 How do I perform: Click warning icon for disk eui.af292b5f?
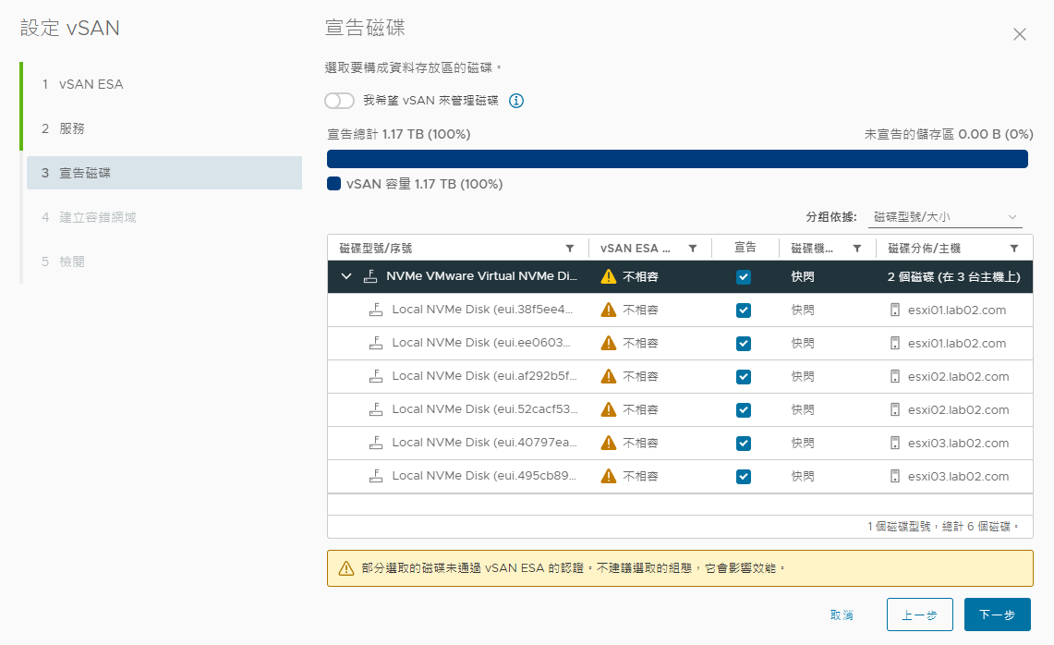click(x=609, y=376)
